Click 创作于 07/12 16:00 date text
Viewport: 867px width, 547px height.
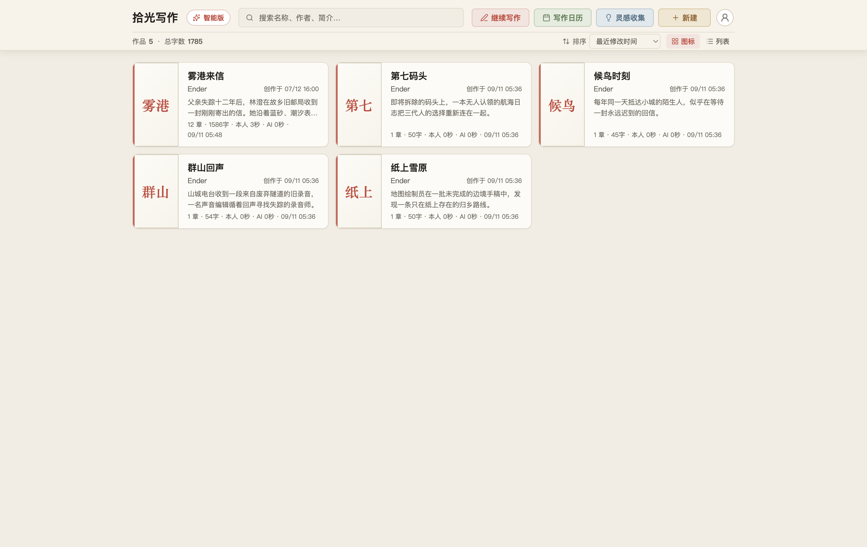pyautogui.click(x=291, y=89)
